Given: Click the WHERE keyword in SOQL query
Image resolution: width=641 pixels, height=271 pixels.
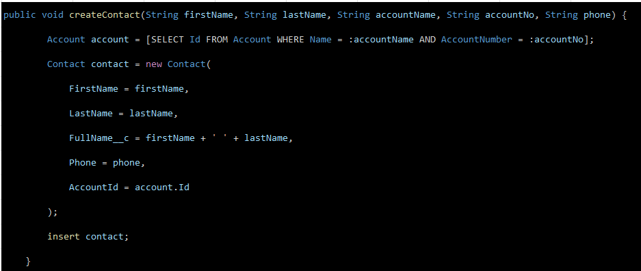Looking at the screenshot, I should (x=290, y=40).
